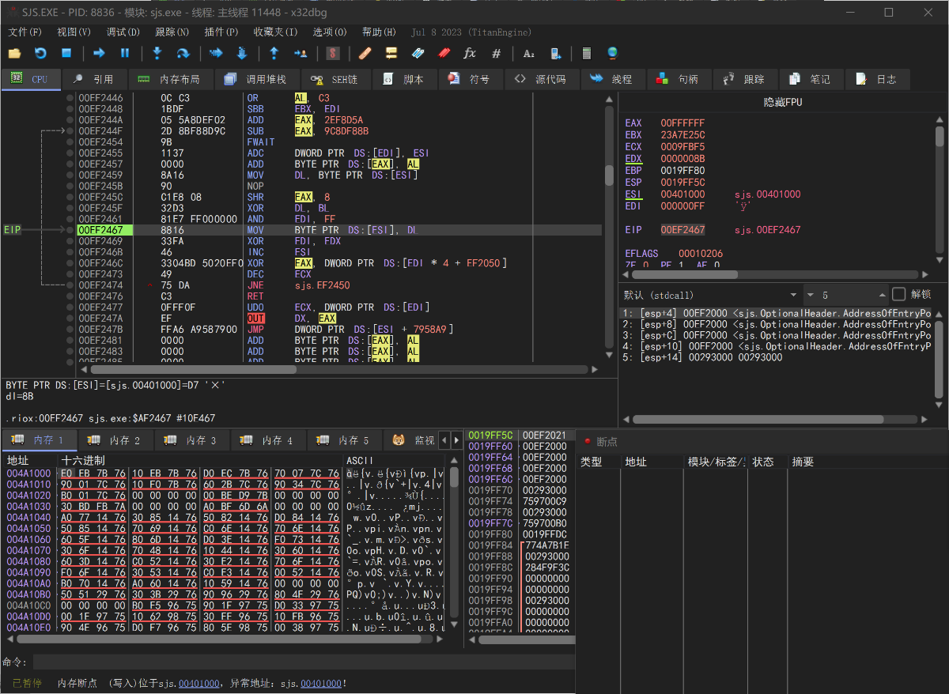Show labels with the blue tag icon
This screenshot has height=694, width=949.
click(418, 53)
